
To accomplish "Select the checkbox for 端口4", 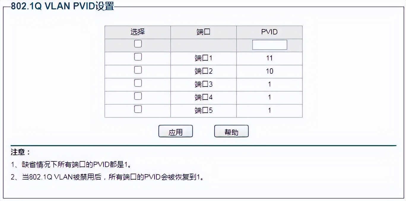I will [x=137, y=96].
